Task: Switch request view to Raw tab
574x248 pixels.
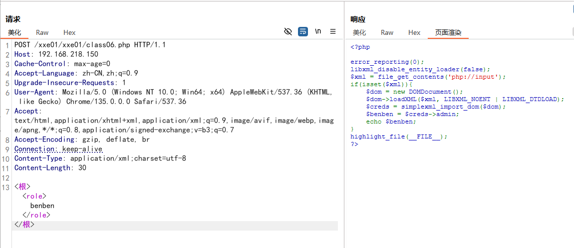Action: (42, 32)
